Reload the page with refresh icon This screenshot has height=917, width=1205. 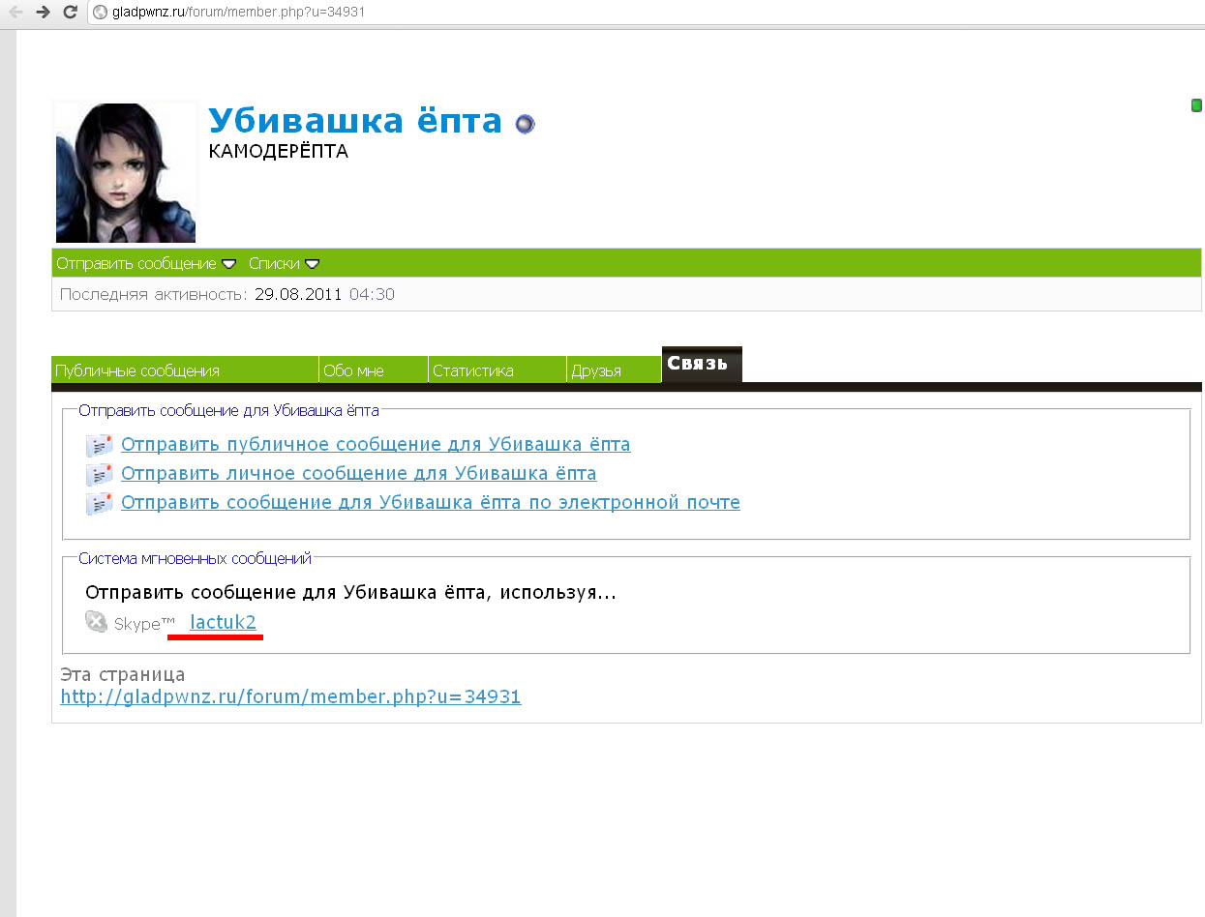(x=70, y=13)
